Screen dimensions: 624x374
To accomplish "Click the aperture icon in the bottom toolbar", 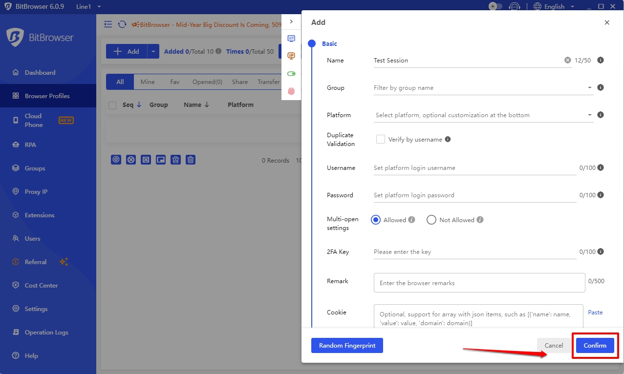I will coord(116,160).
